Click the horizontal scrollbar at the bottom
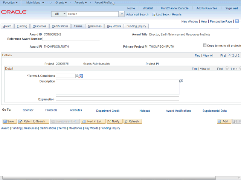241x180 pixels. [109, 177]
